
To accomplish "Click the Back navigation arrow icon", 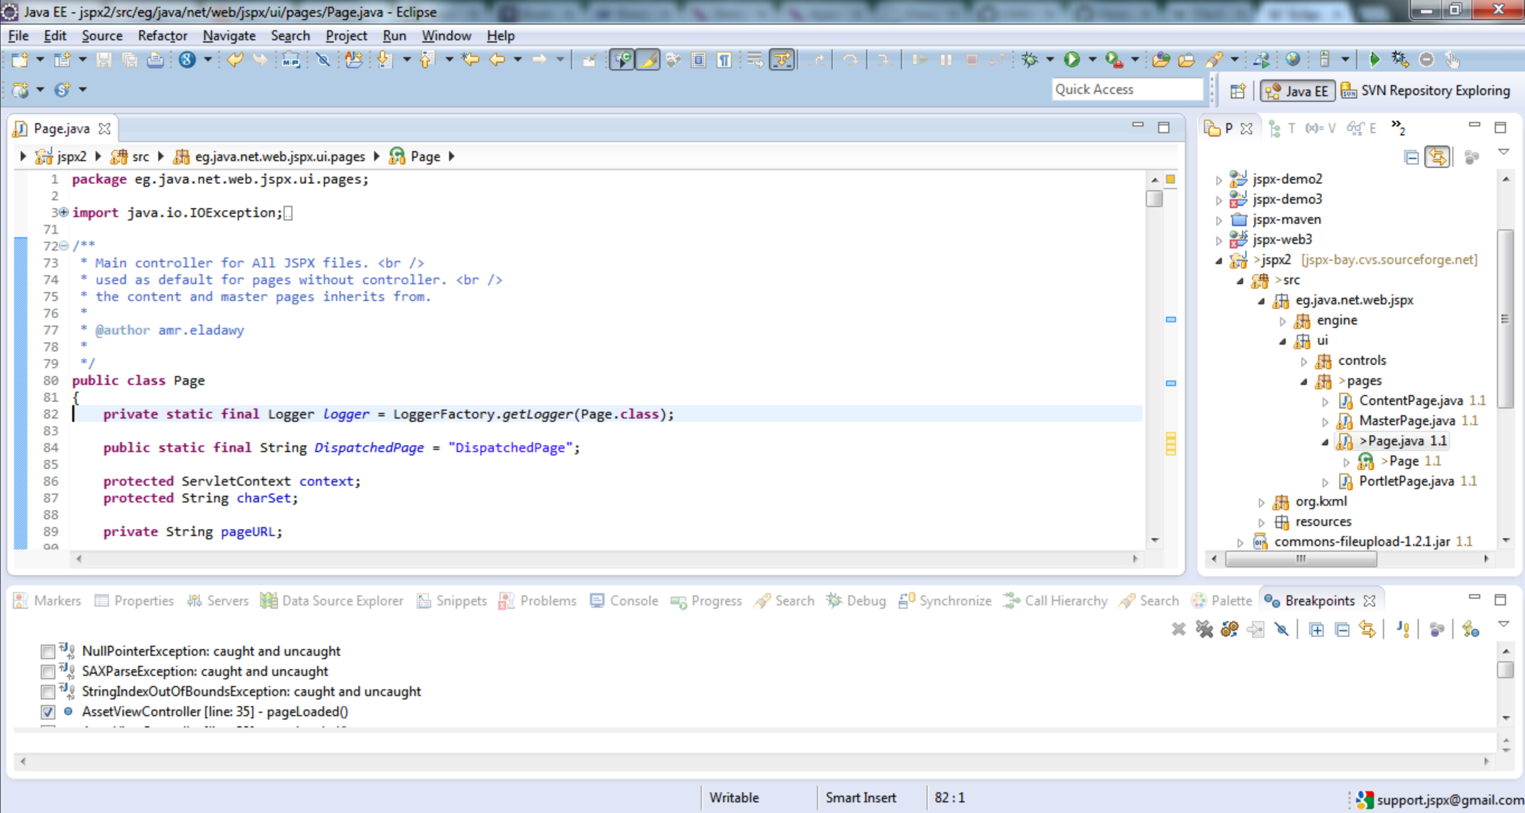I will pos(497,60).
